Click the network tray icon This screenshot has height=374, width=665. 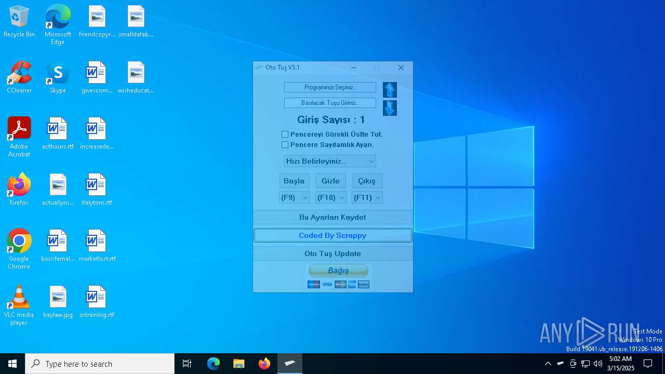(x=586, y=364)
